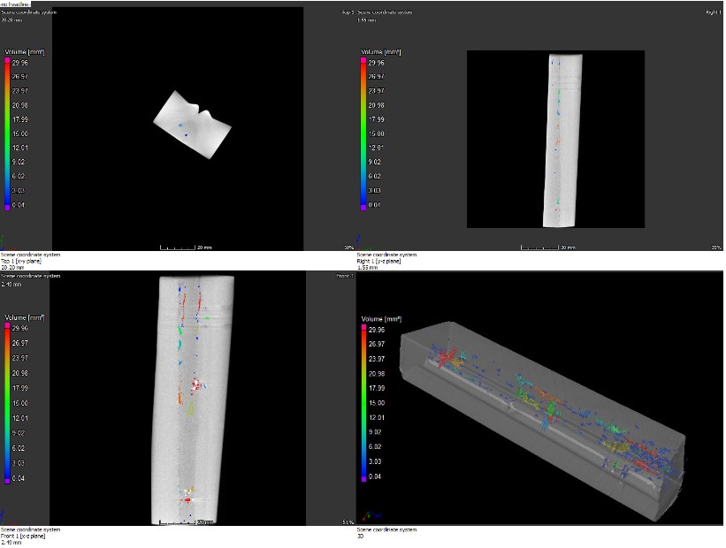The image size is (726, 548).
Task: Select the "Front 1" label in the front view's corner
Action: click(345, 276)
